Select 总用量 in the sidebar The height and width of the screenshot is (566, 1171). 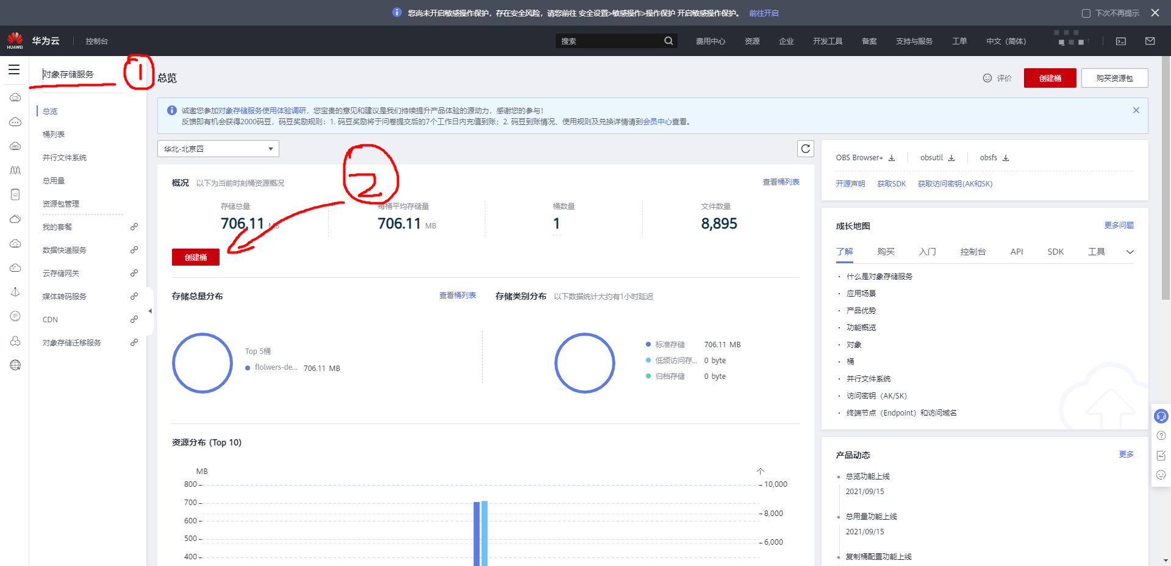point(54,180)
